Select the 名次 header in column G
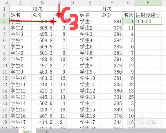Screen dimensions: 166x133 pyautogui.click(x=128, y=15)
